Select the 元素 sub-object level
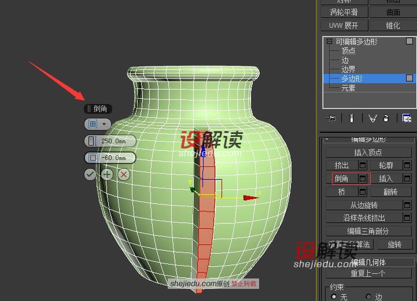The image size is (417, 301). pyautogui.click(x=348, y=88)
